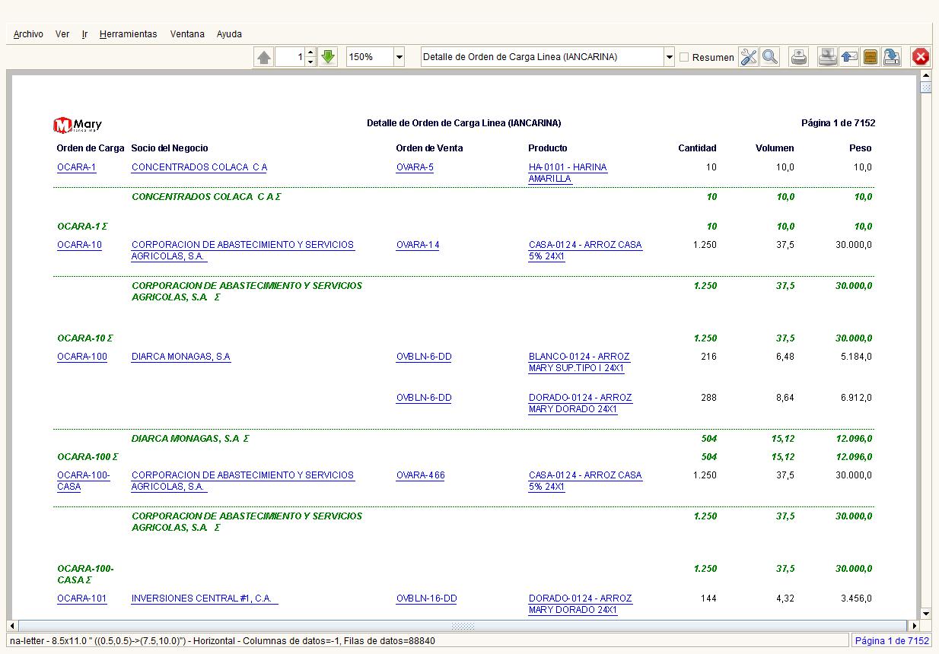Open the OCARA-100-CASA load order link
939x654 pixels.
[84, 481]
